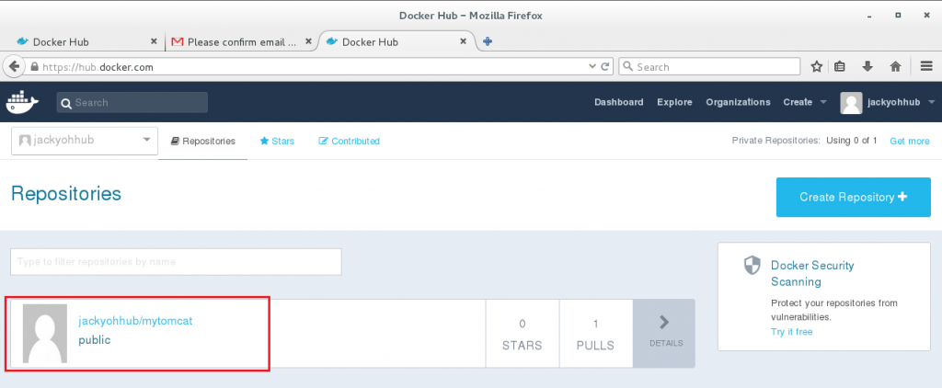The image size is (942, 388).
Task: Follow the Try it free link
Action: pyautogui.click(x=791, y=332)
